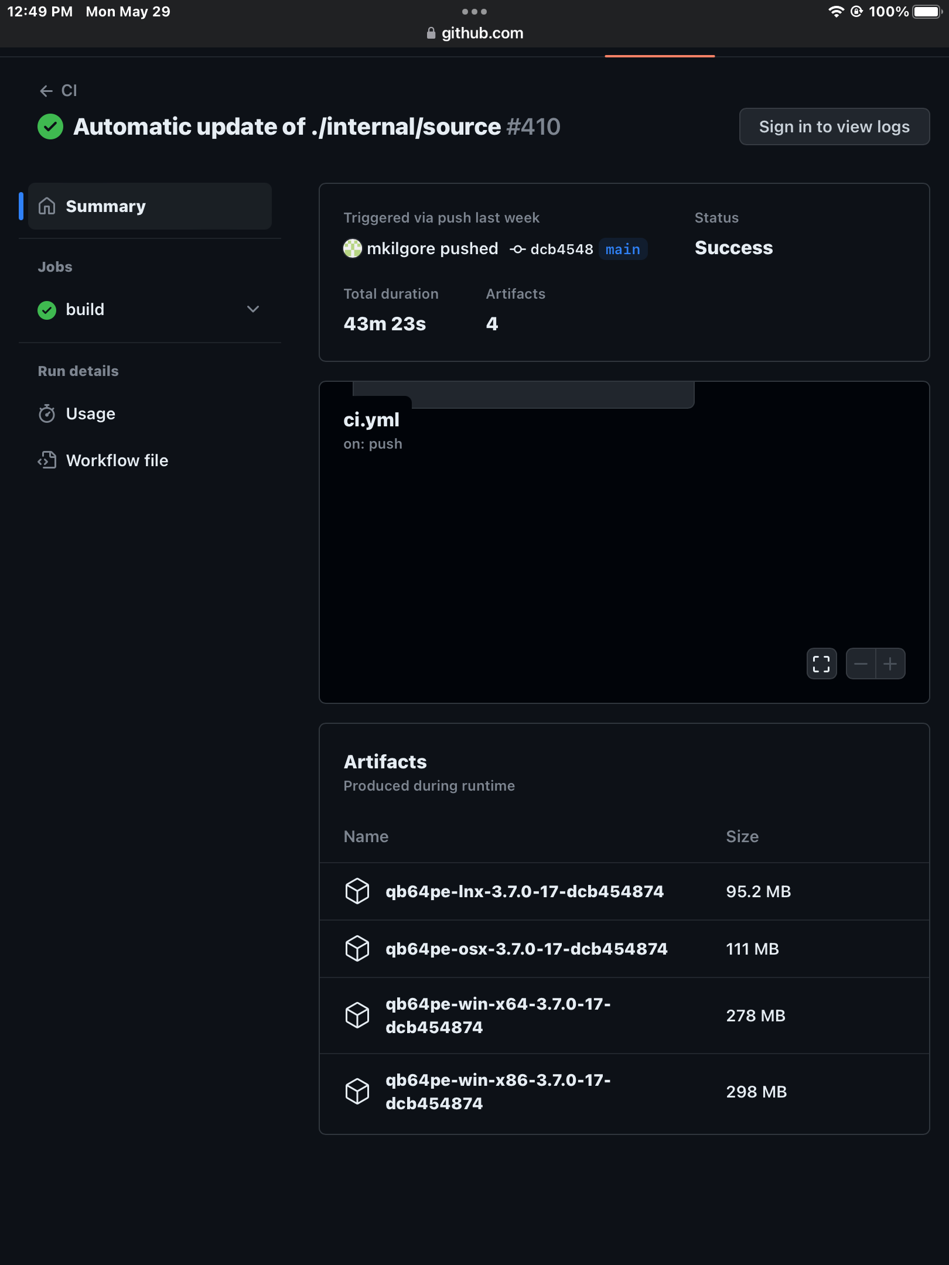Viewport: 949px width, 1265px height.
Task: Click the Jobs sidebar heading
Action: point(55,267)
